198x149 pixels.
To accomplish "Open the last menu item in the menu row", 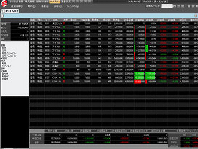I will [x=73, y=6].
